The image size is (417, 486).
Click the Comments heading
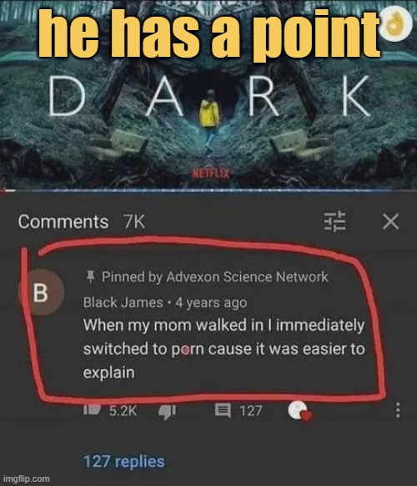coord(63,221)
